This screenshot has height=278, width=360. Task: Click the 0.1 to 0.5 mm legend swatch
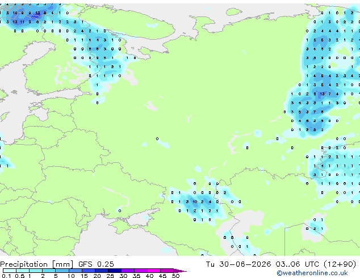click(10, 271)
